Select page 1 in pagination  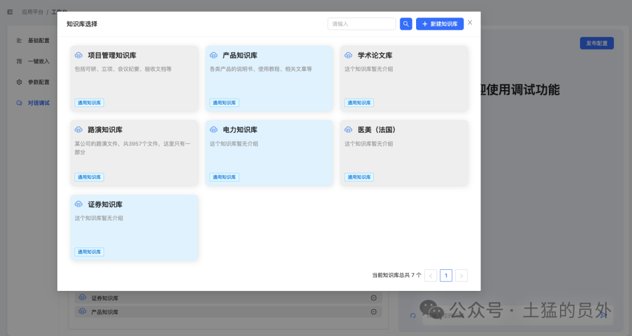click(446, 276)
